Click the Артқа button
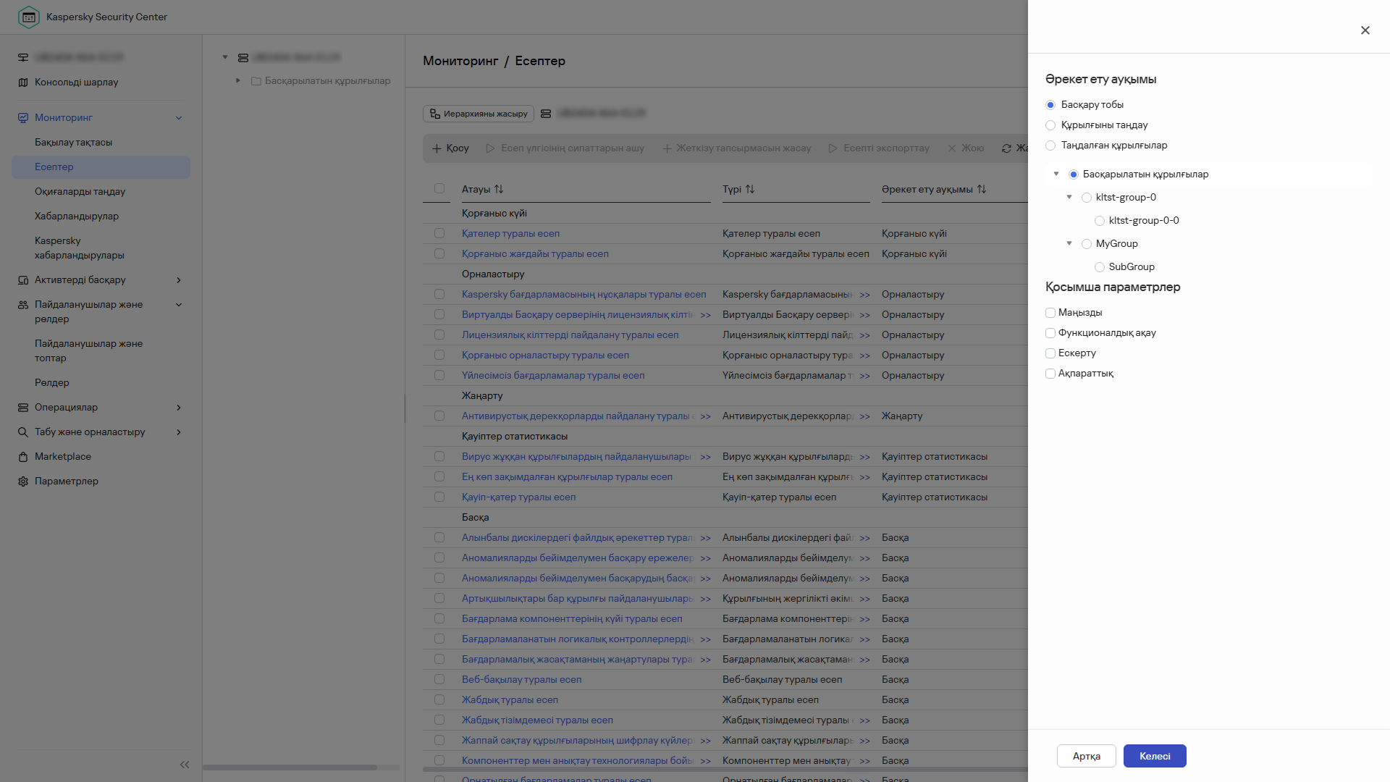 (1086, 756)
